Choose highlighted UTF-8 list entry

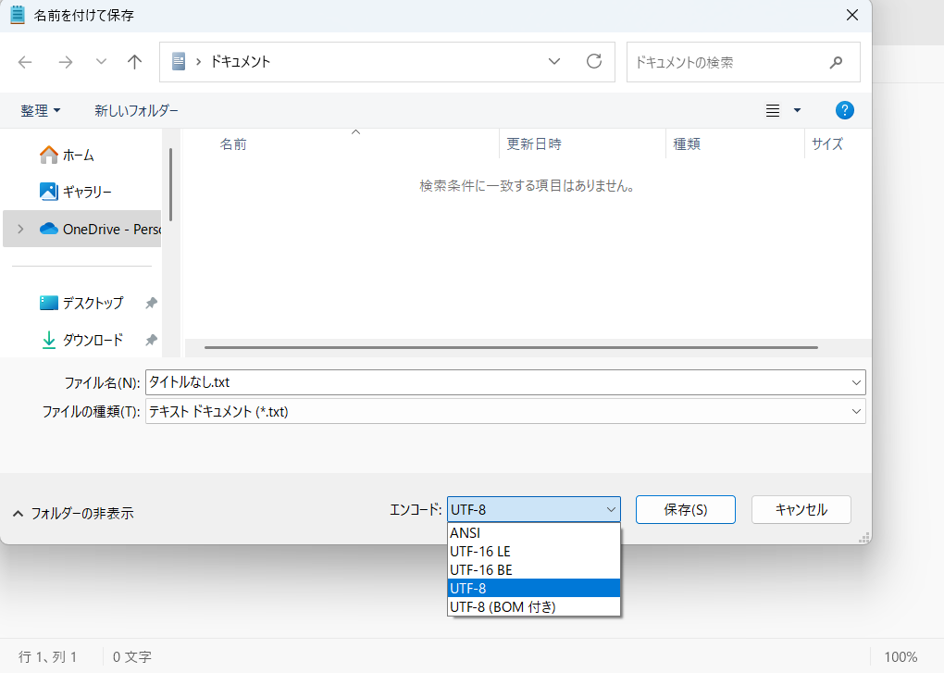coord(533,588)
